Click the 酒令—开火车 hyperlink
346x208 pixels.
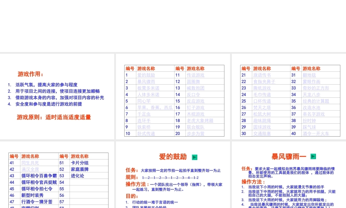point(316,133)
